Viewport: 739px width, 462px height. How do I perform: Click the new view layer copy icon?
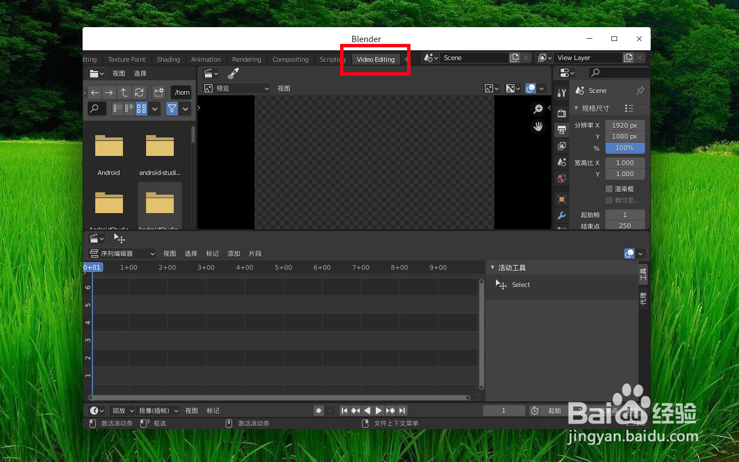628,58
